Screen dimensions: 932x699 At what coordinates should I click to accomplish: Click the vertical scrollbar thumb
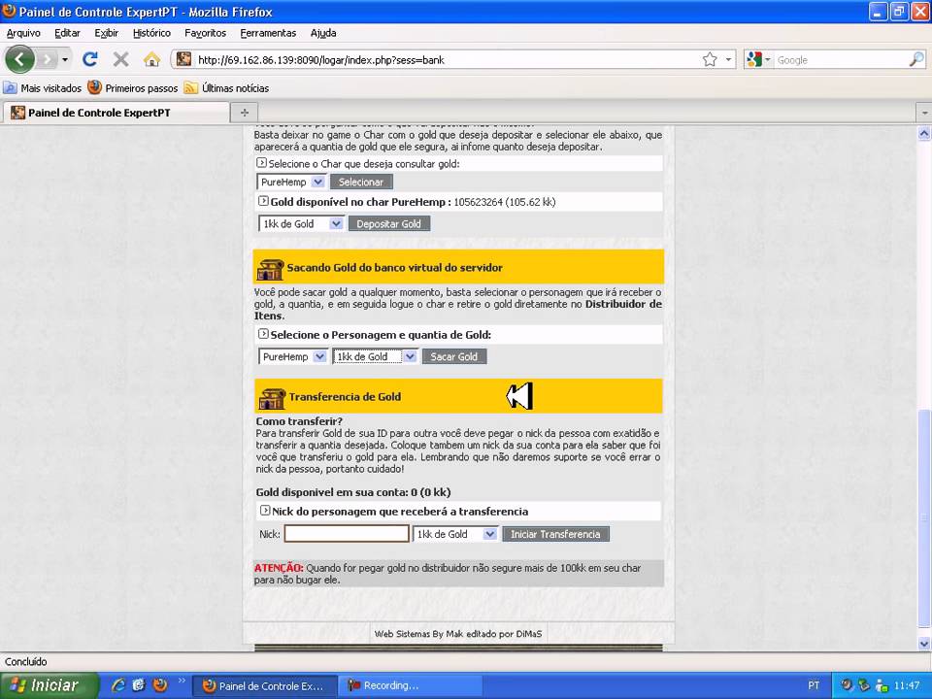coord(923,518)
